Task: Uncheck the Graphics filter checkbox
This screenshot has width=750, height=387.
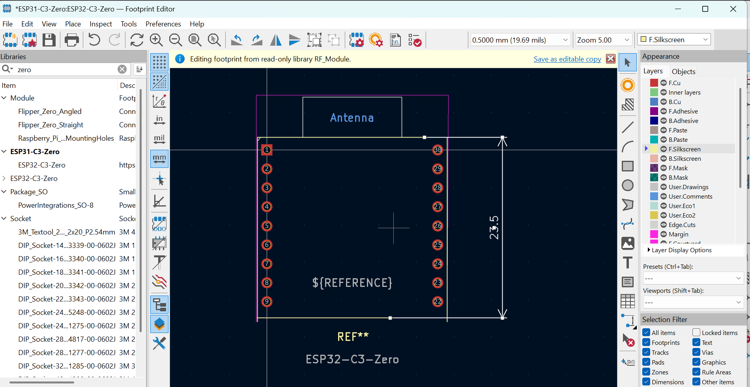Action: (x=696, y=362)
